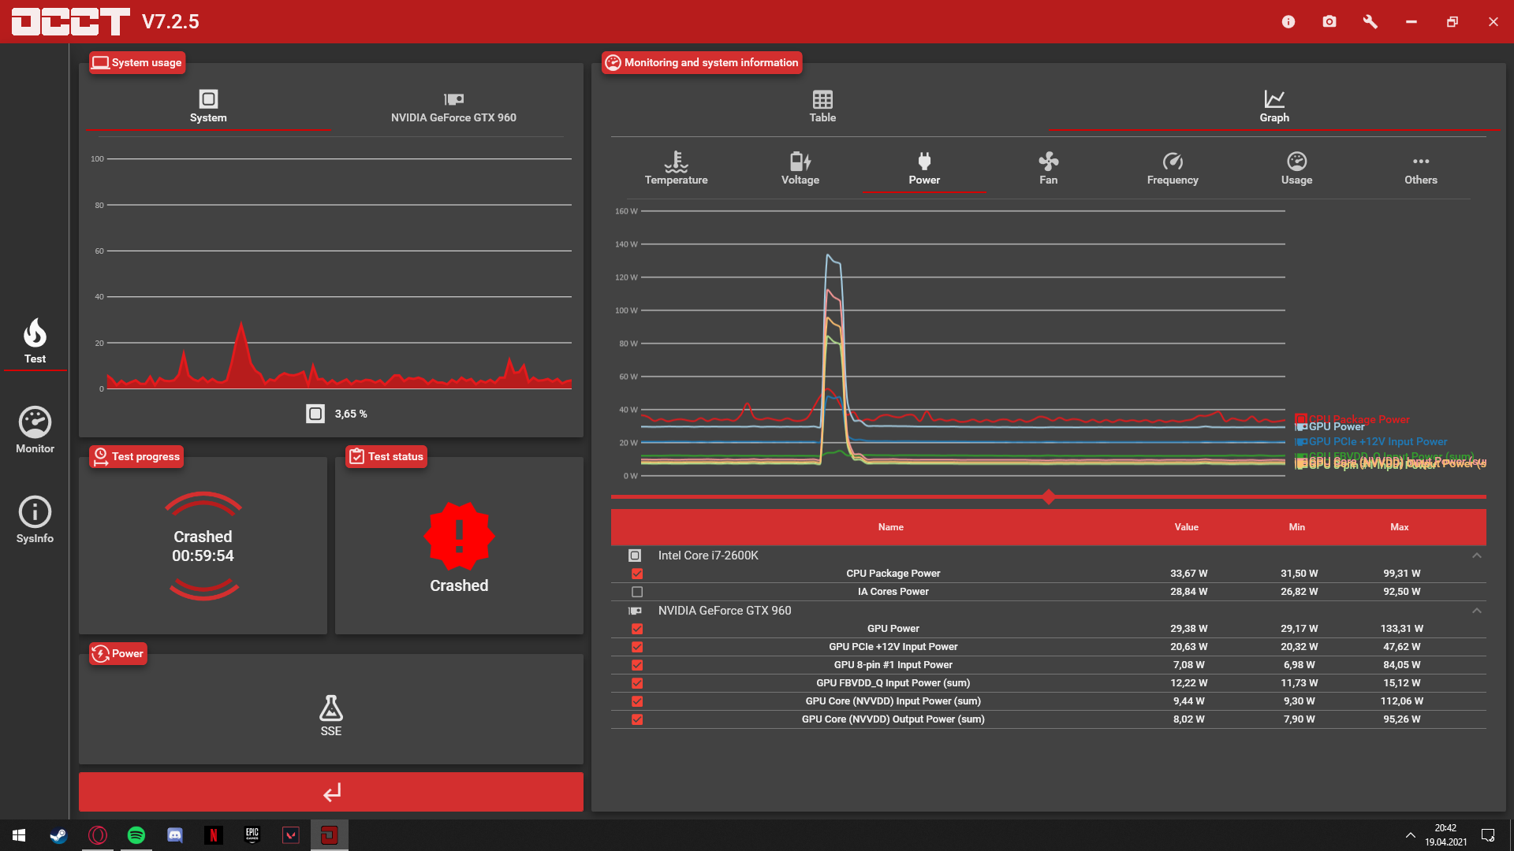The height and width of the screenshot is (851, 1514).
Task: Click the Max column header
Action: click(1399, 527)
